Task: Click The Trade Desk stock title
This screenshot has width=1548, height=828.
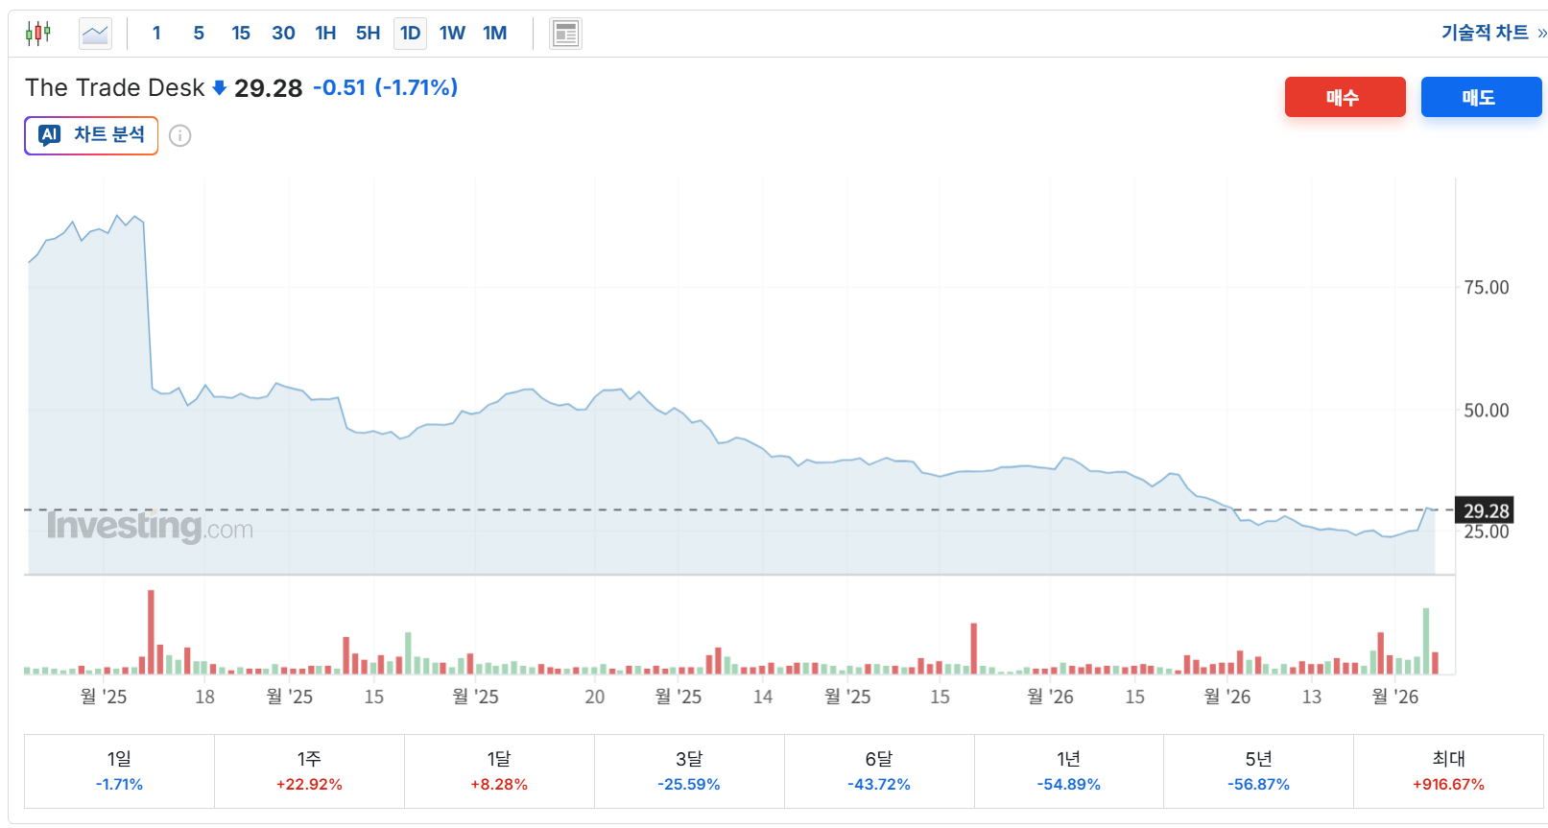Action: pos(114,88)
